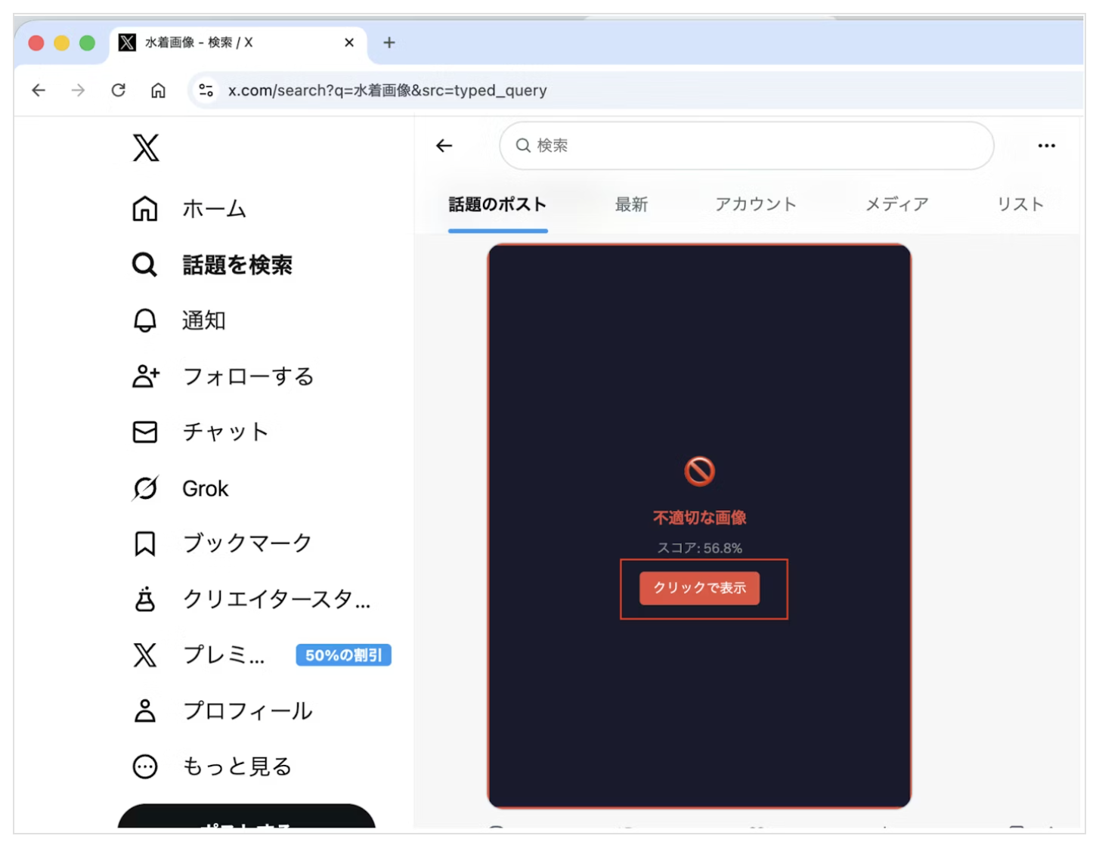
Task: Click クリックで表示 to reveal the blocked image
Action: click(x=698, y=588)
